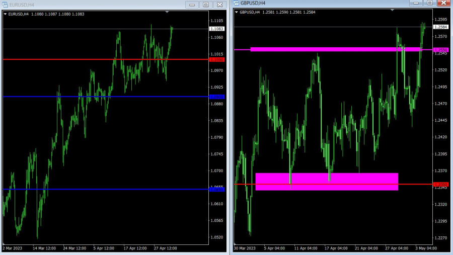Maximize the EURUSD,H4 chart window

click(x=205, y=5)
